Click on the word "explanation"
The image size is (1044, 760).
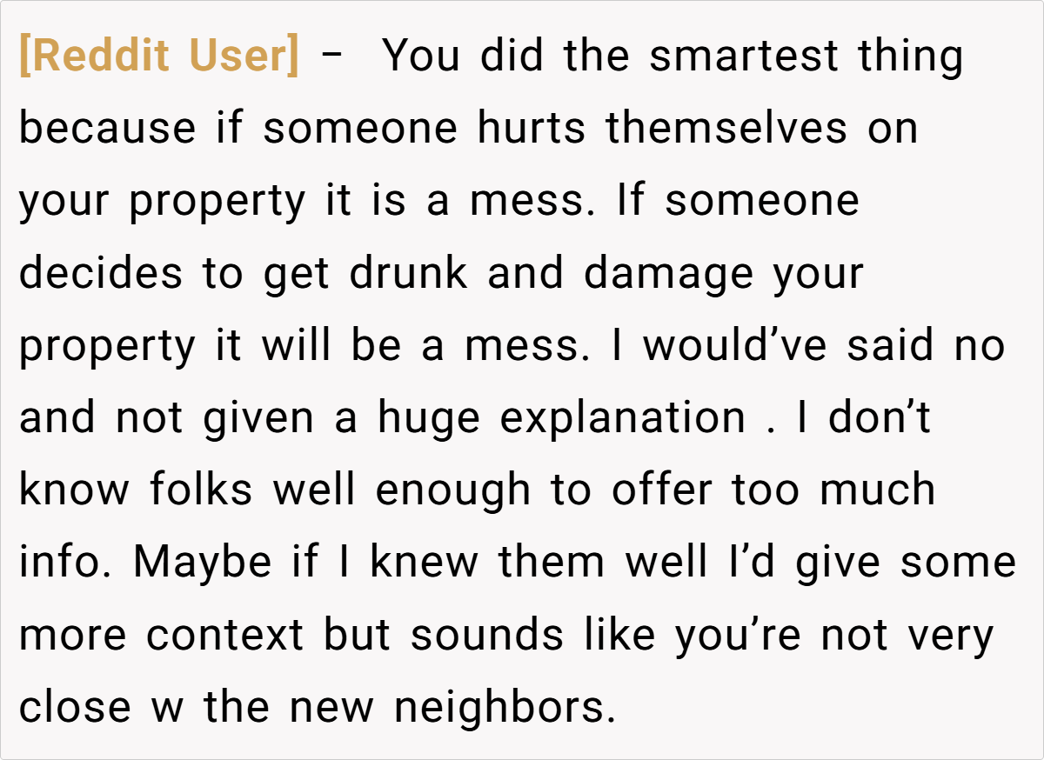pos(623,418)
